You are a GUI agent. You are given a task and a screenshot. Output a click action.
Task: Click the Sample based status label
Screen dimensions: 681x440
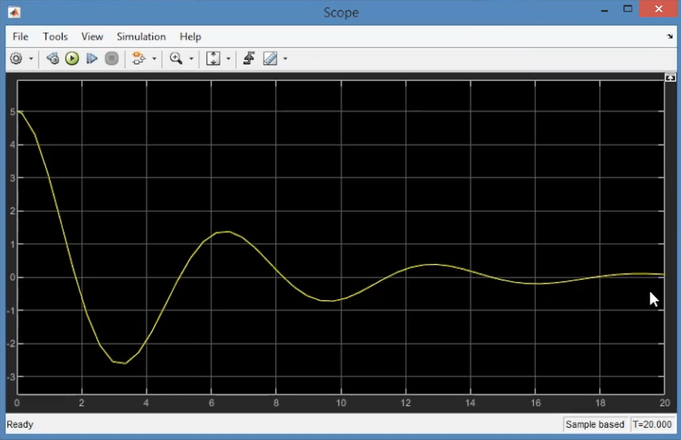tap(595, 424)
